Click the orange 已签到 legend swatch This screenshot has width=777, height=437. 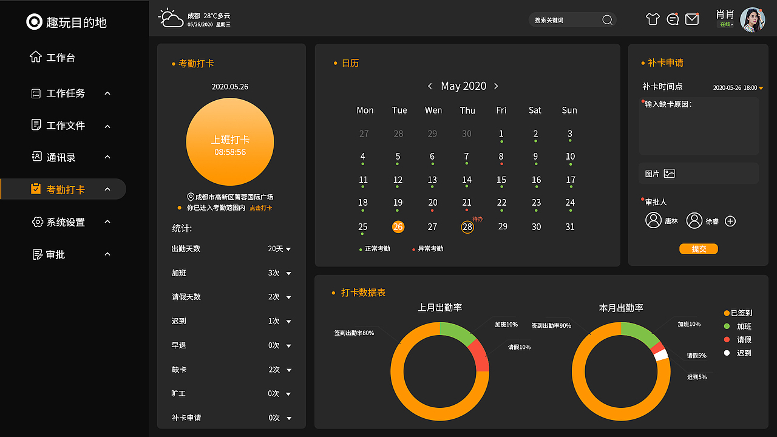(x=726, y=313)
